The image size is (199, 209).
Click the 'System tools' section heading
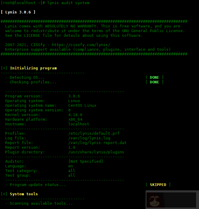24,194
